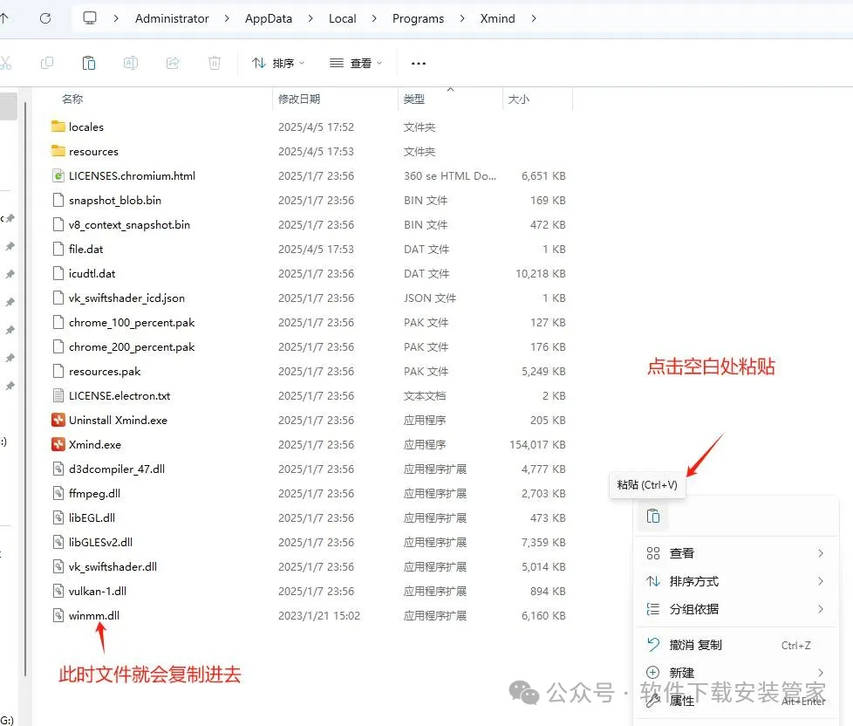This screenshot has height=726, width=853.
Task: Select the libGLESv2.dll file name
Action: (100, 542)
